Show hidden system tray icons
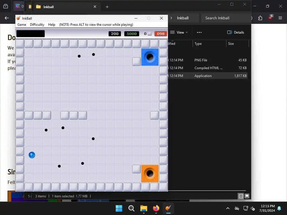Screen dimensions: 287x215 [x=228, y=208]
